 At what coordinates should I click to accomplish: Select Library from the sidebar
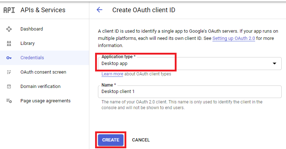(28, 43)
